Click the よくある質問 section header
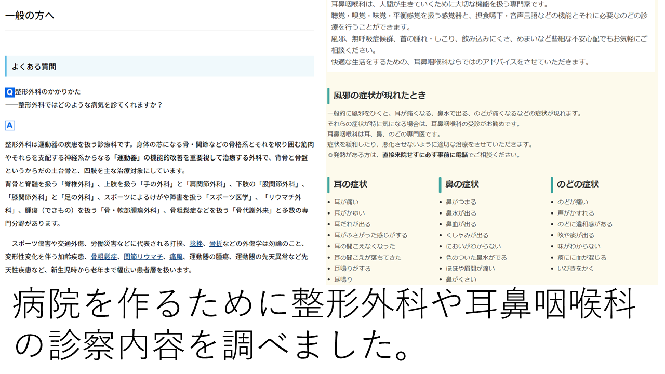The width and height of the screenshot is (665, 374). click(159, 66)
